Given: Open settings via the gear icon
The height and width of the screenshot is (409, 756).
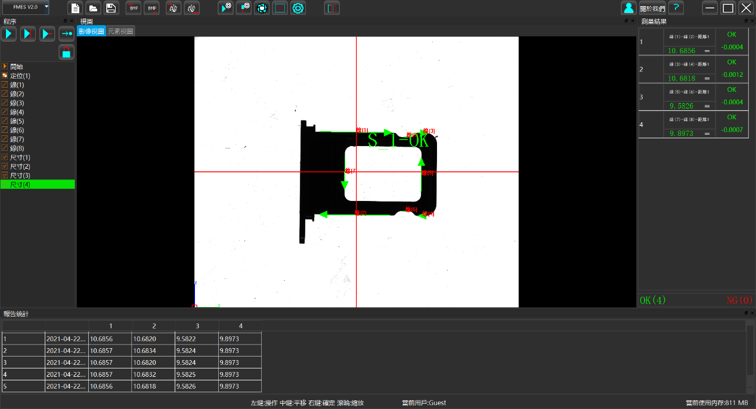Looking at the screenshot, I should [x=298, y=8].
